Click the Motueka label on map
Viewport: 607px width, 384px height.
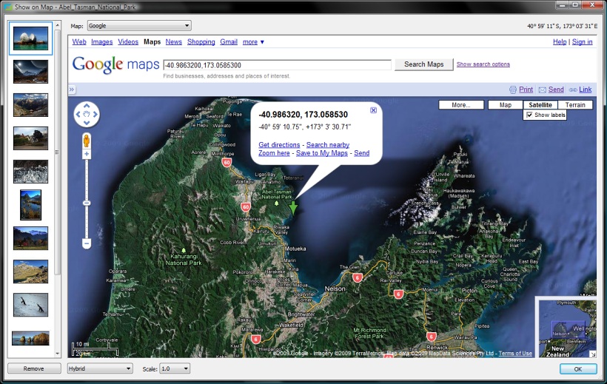coord(295,249)
